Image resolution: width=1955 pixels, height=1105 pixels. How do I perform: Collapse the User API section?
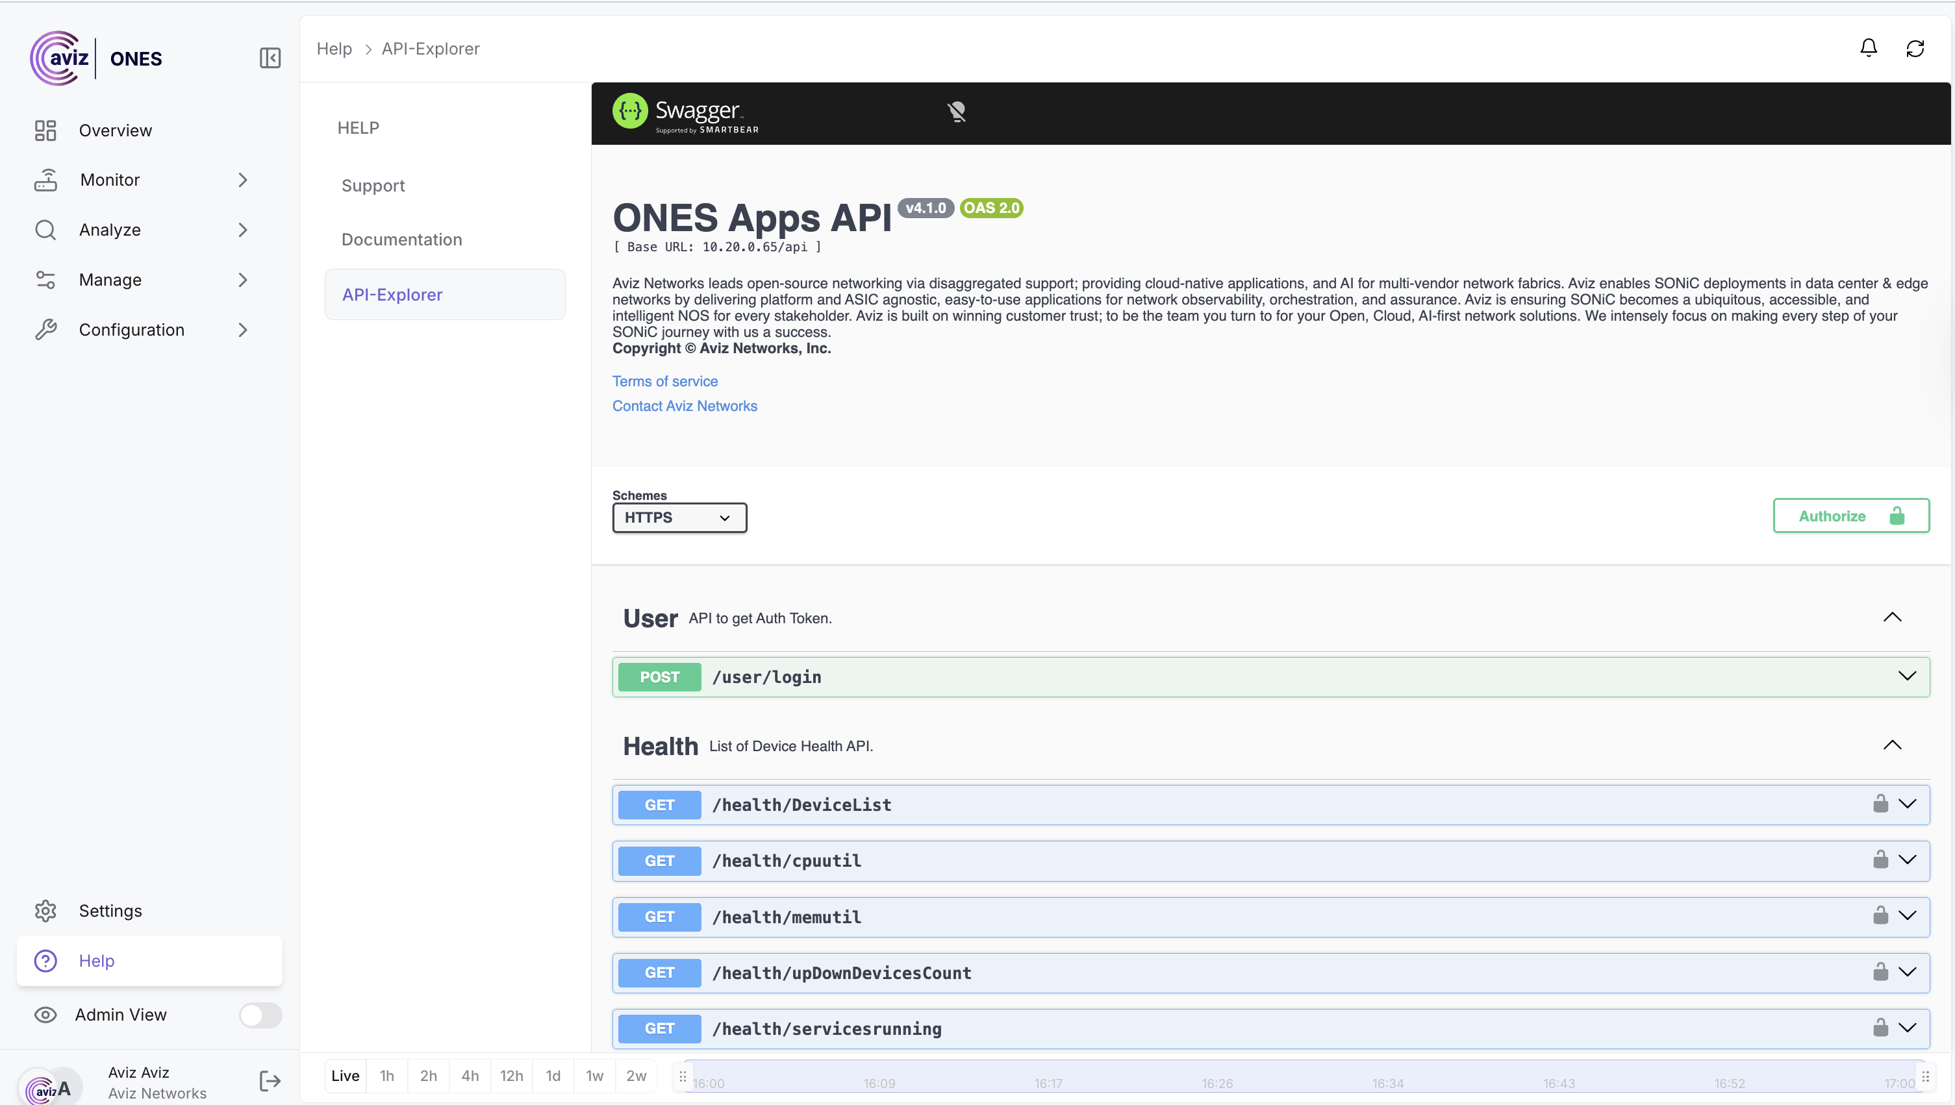point(1892,617)
